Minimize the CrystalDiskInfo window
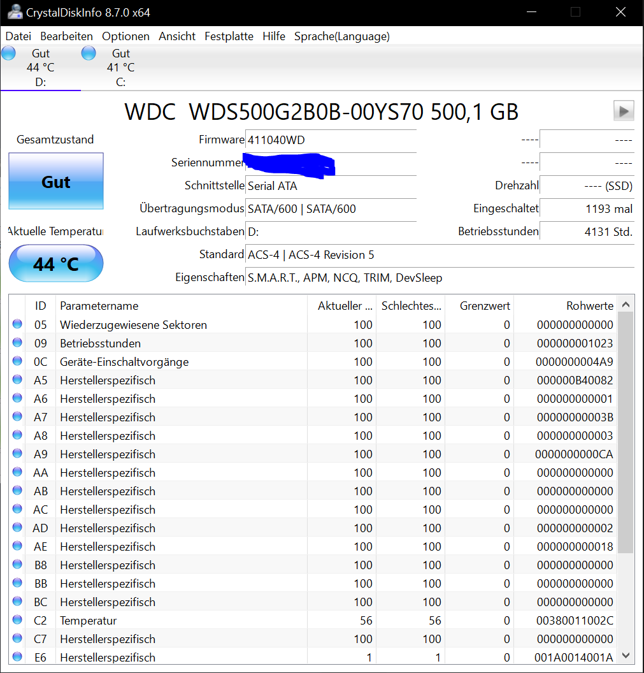 point(532,12)
